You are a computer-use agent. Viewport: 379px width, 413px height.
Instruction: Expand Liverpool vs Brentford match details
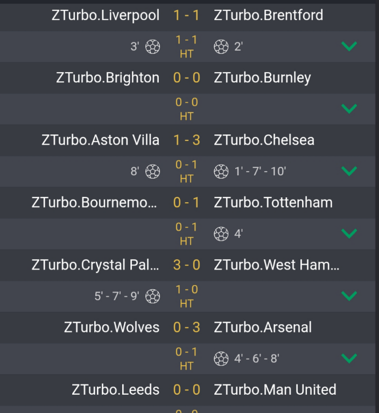pyautogui.click(x=349, y=47)
